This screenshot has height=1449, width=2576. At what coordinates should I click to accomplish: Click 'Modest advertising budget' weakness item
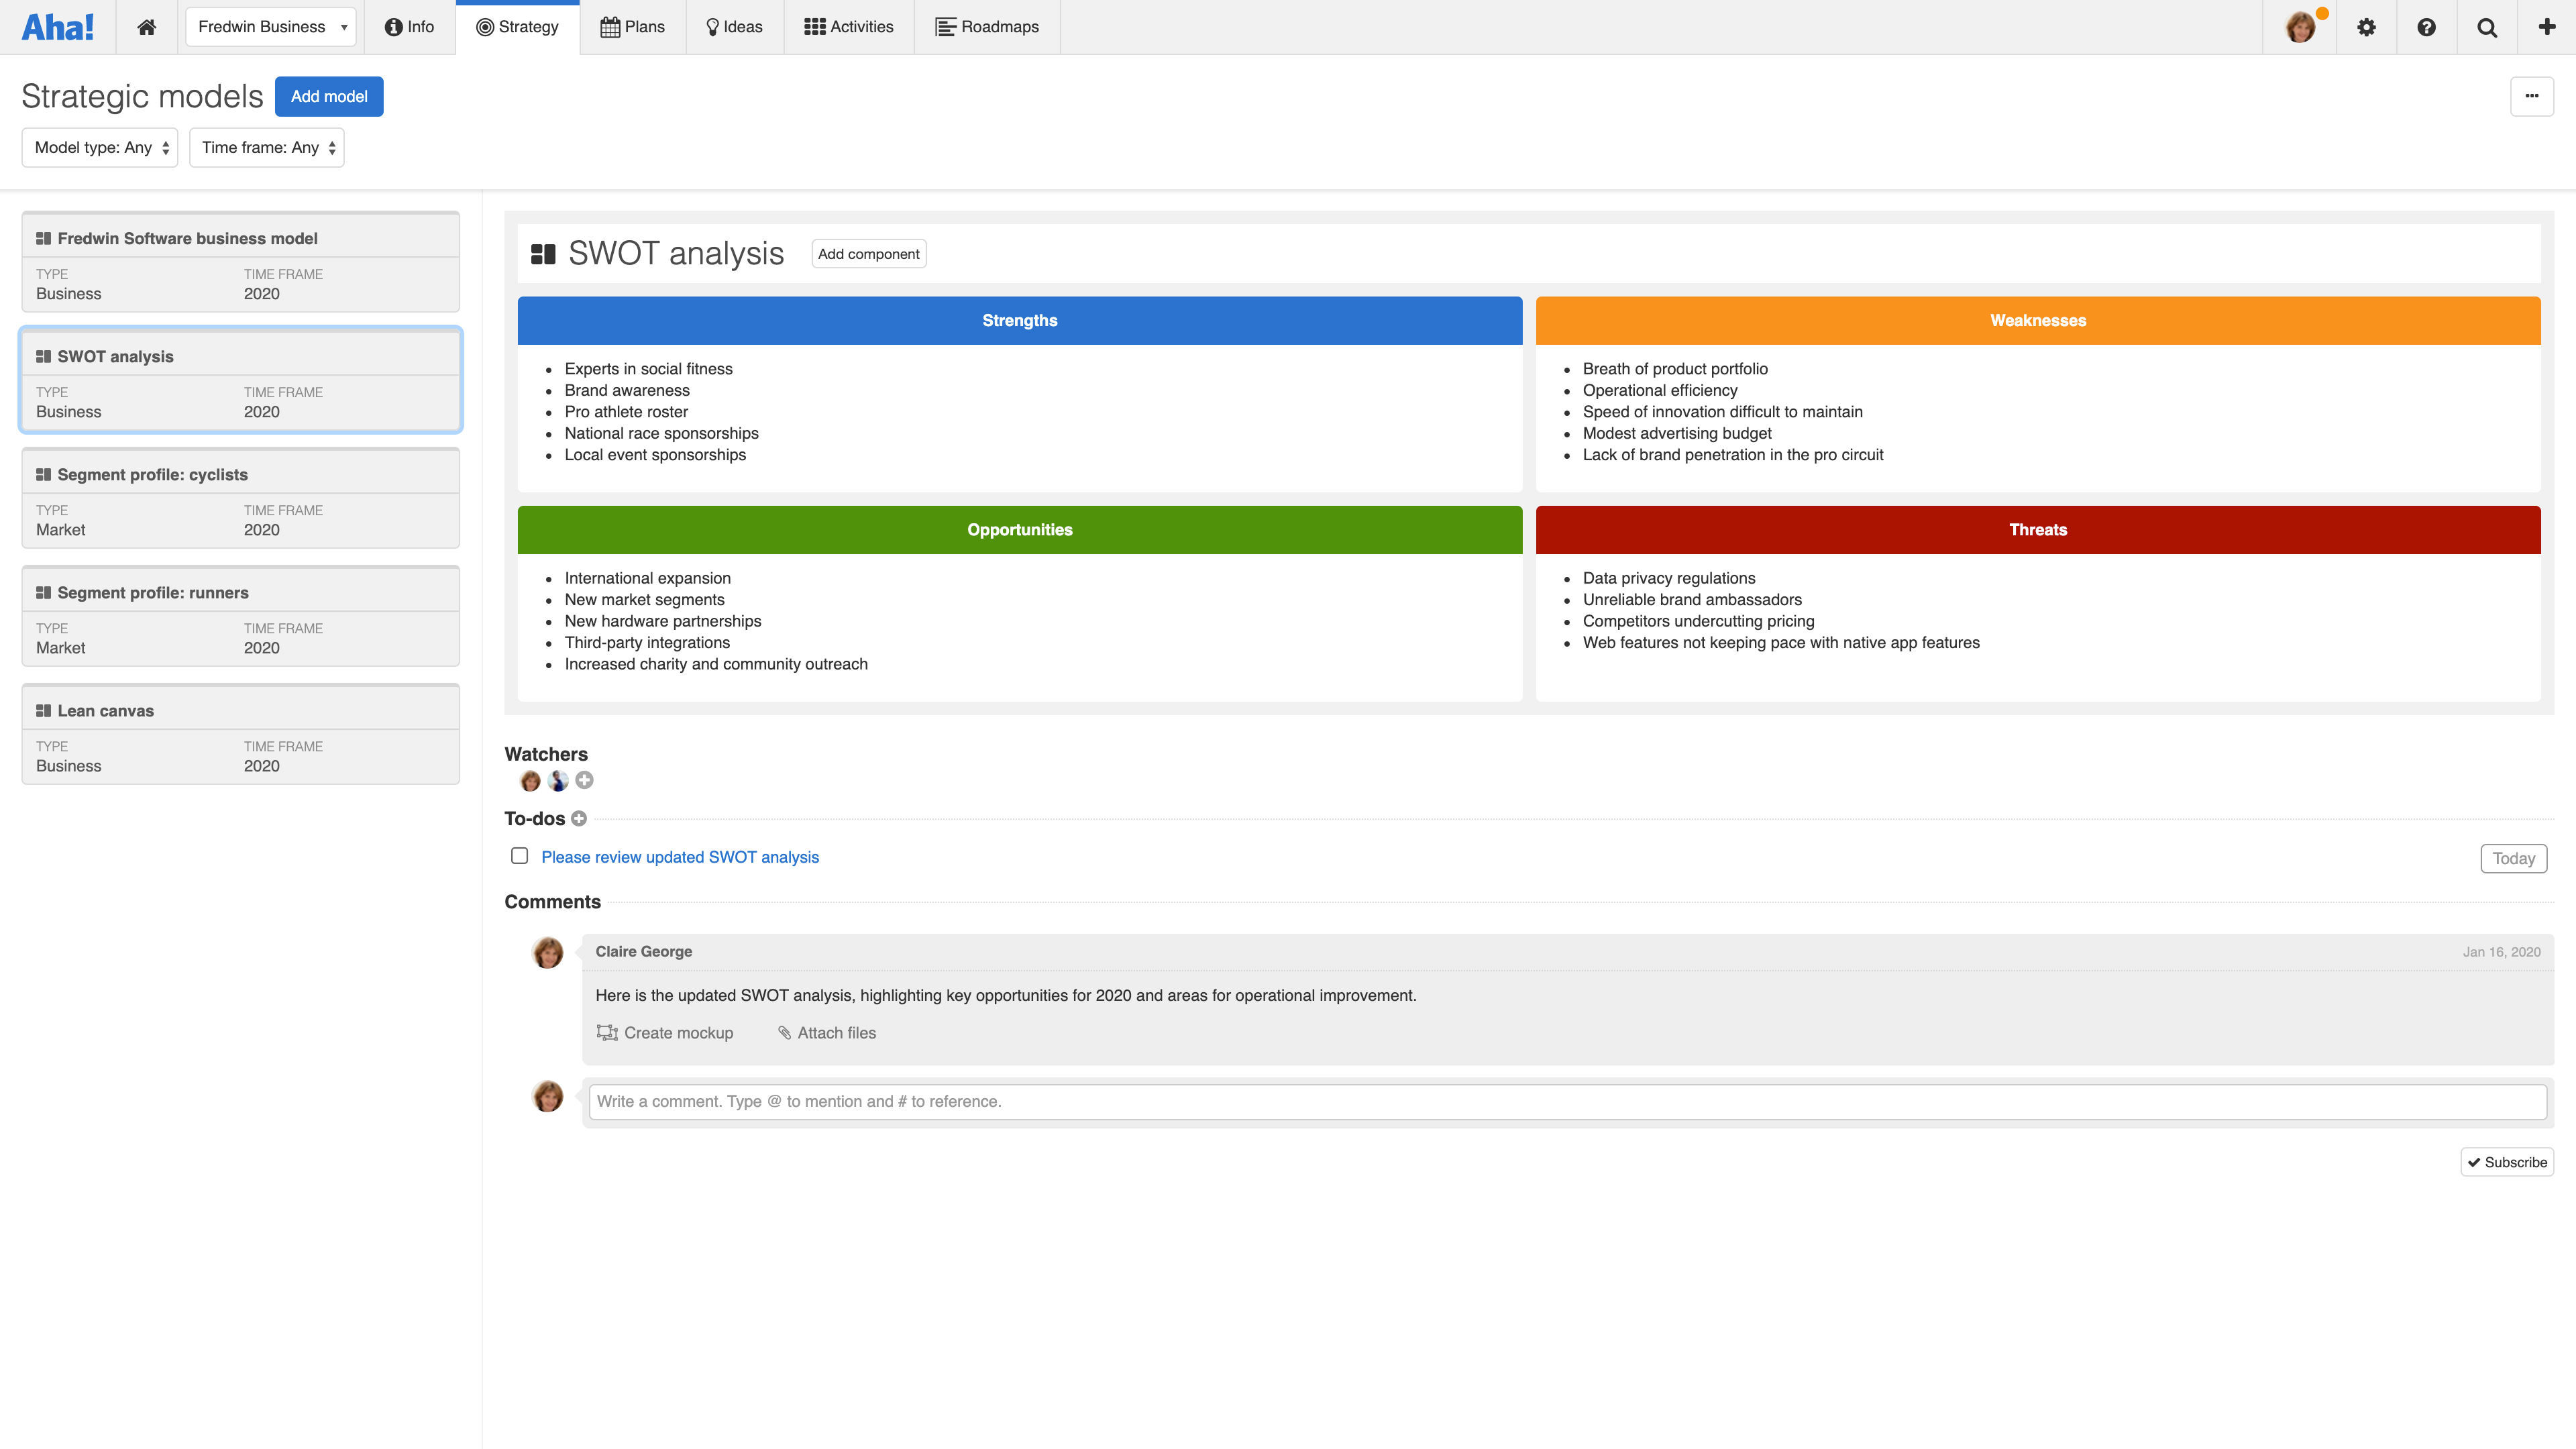pos(1677,433)
